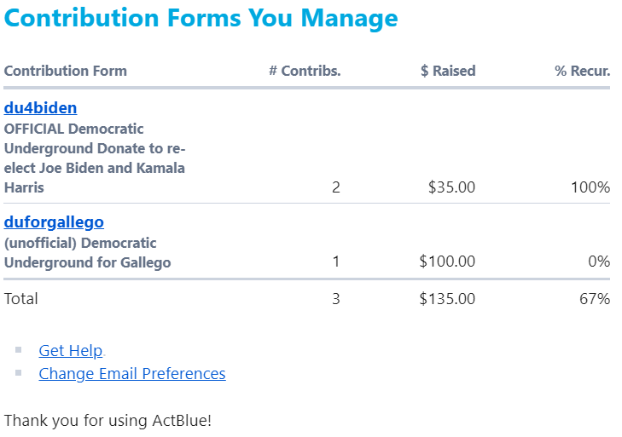The width and height of the screenshot is (622, 437).
Task: Click the 67% total recurring value
Action: pos(594,298)
